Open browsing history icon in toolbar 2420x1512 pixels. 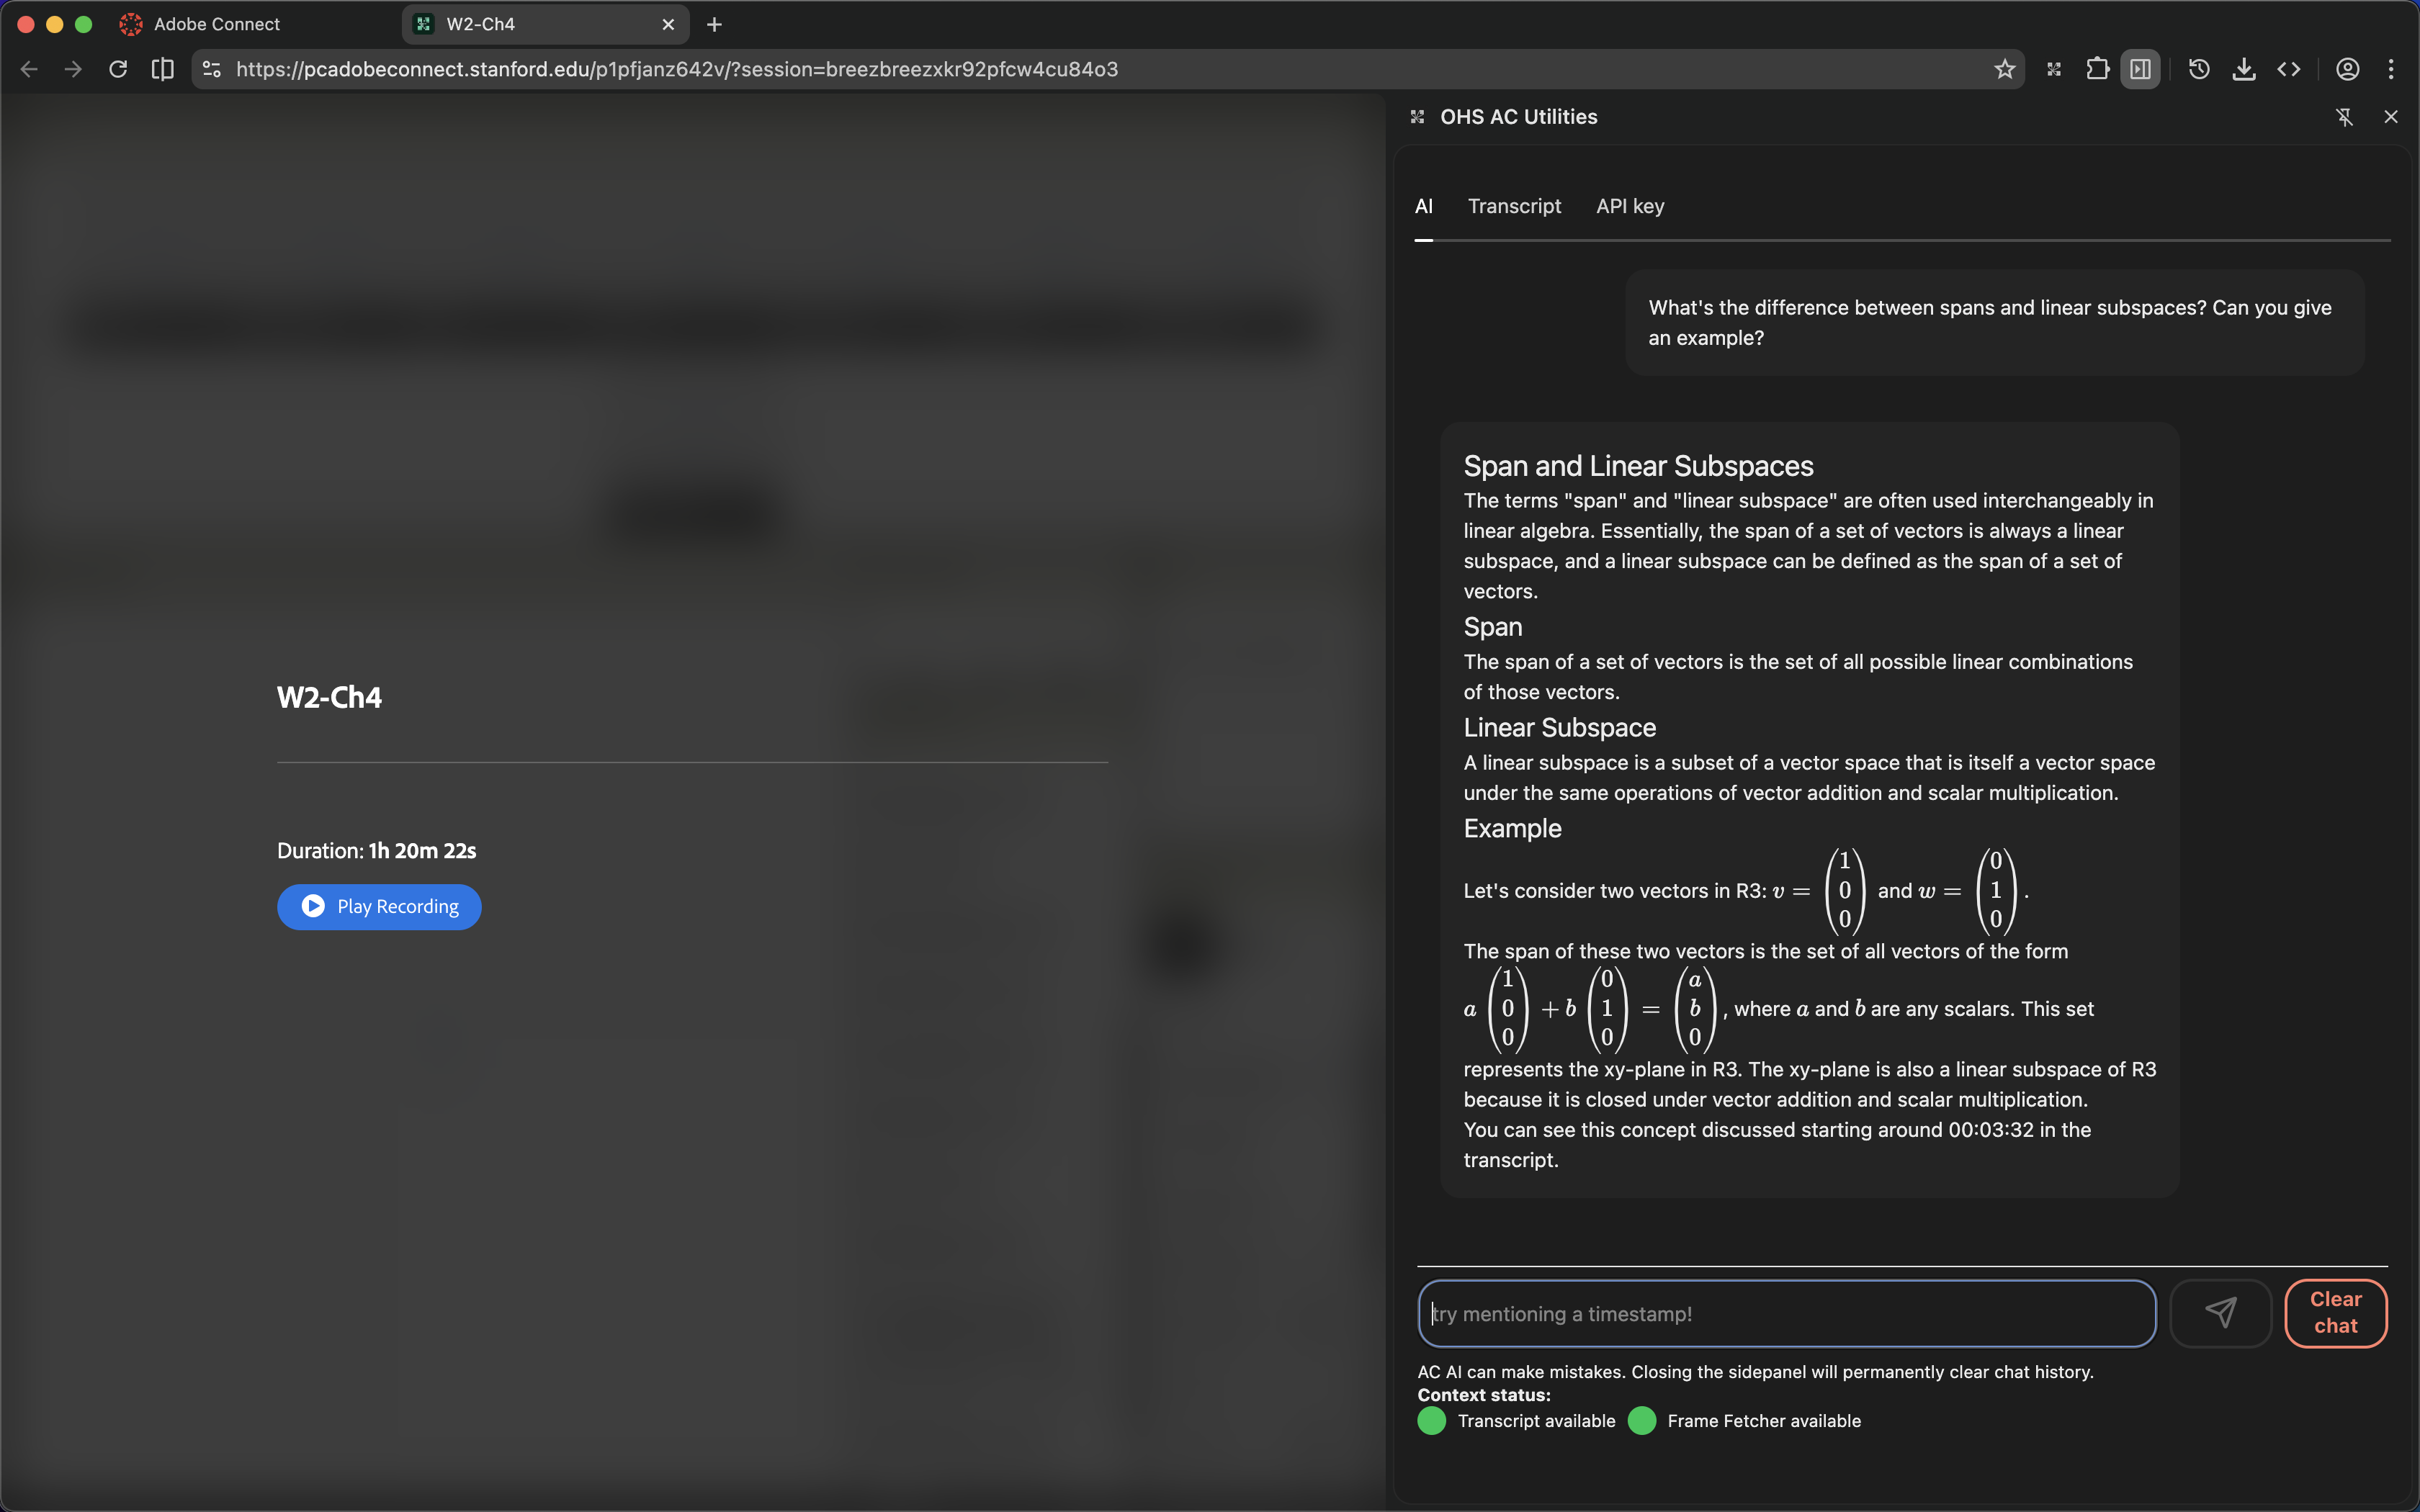[x=2199, y=68]
